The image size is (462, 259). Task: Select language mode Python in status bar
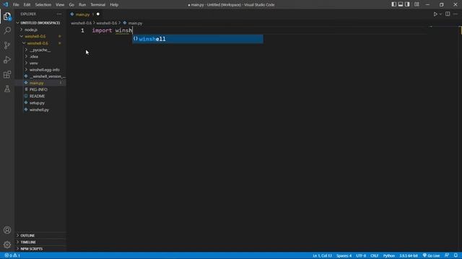click(389, 255)
